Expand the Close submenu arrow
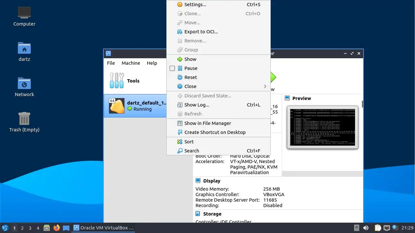 265,86
